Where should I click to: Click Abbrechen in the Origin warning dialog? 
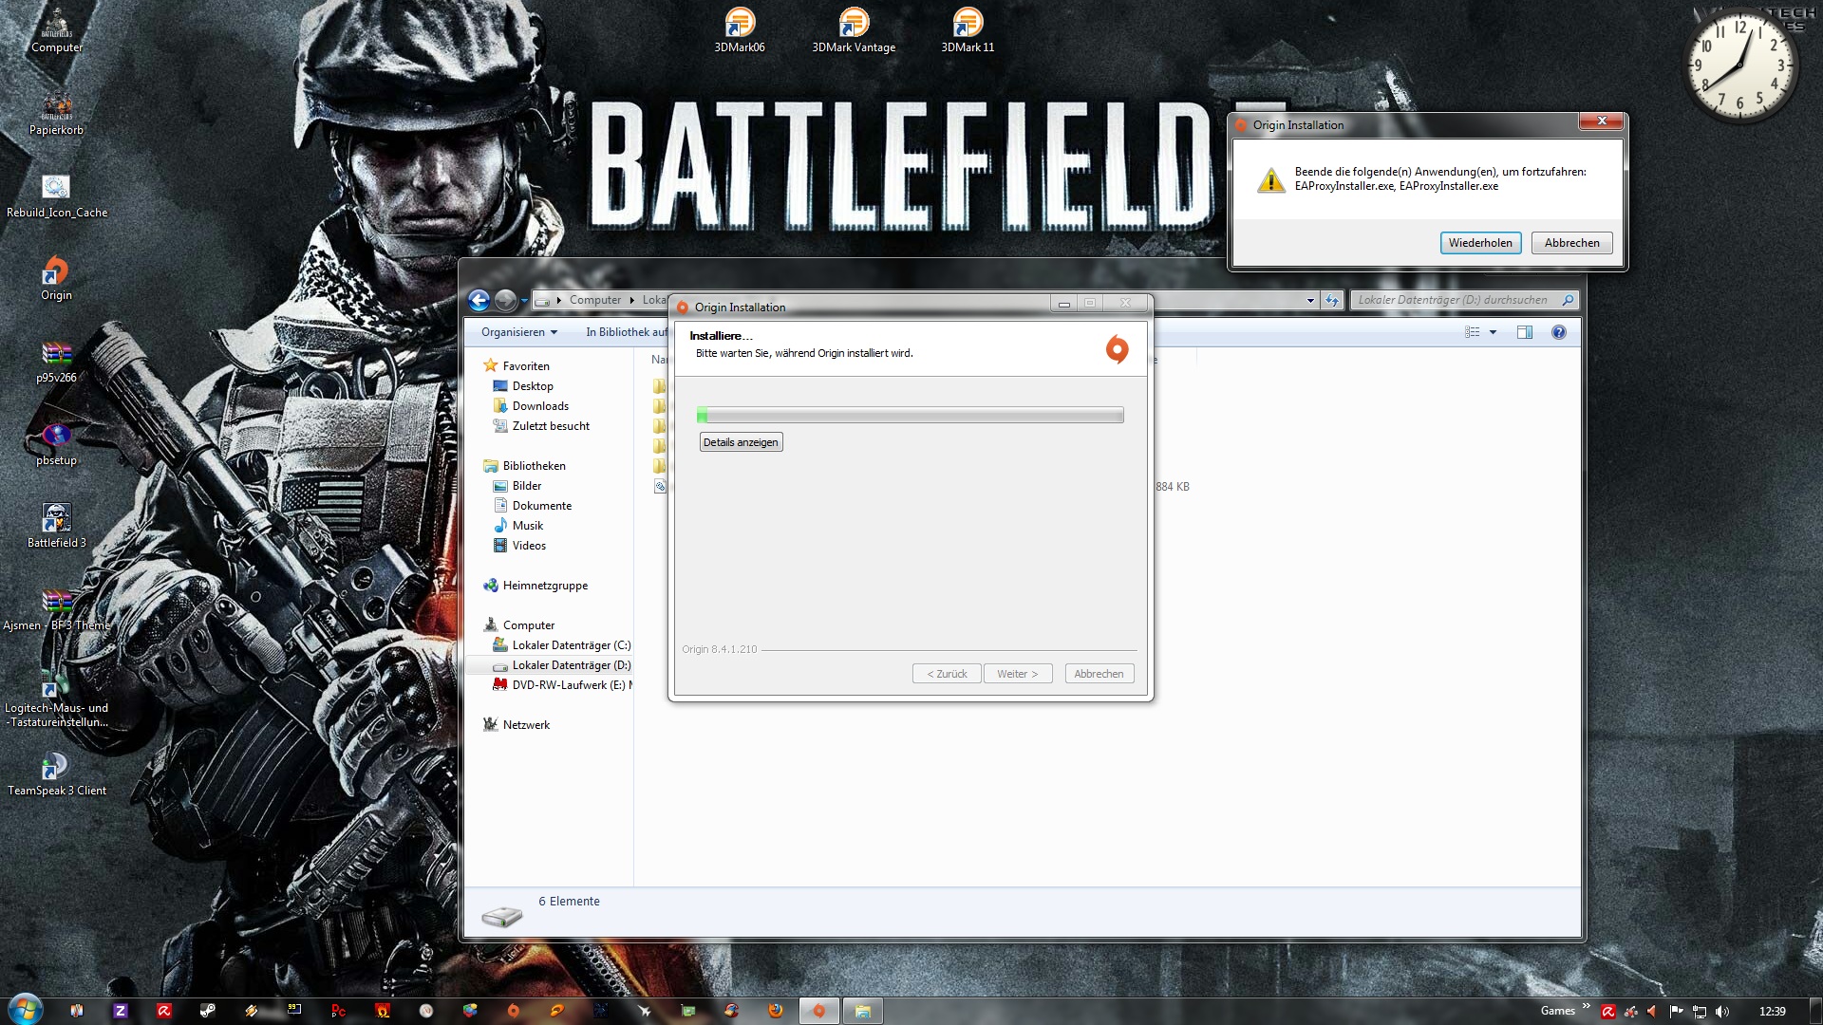(x=1572, y=243)
